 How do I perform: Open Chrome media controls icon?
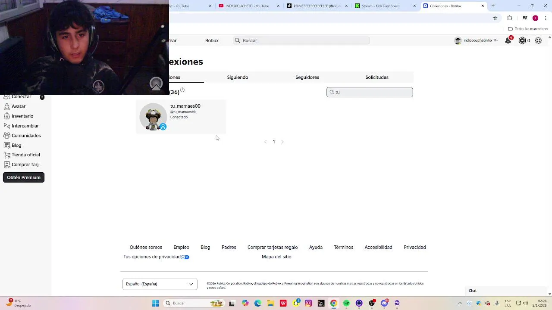click(x=525, y=18)
